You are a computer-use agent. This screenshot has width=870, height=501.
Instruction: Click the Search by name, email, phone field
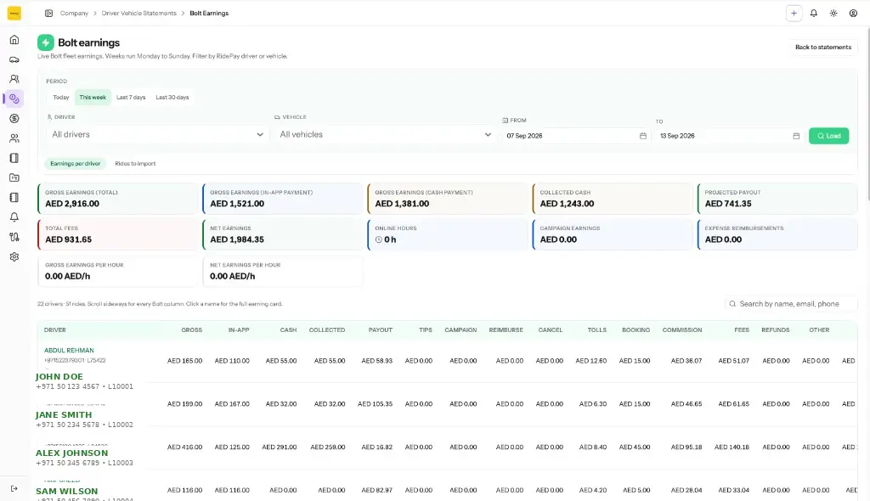click(x=791, y=304)
